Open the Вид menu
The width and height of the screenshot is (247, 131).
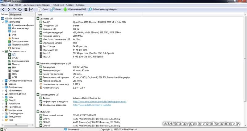point(11,5)
